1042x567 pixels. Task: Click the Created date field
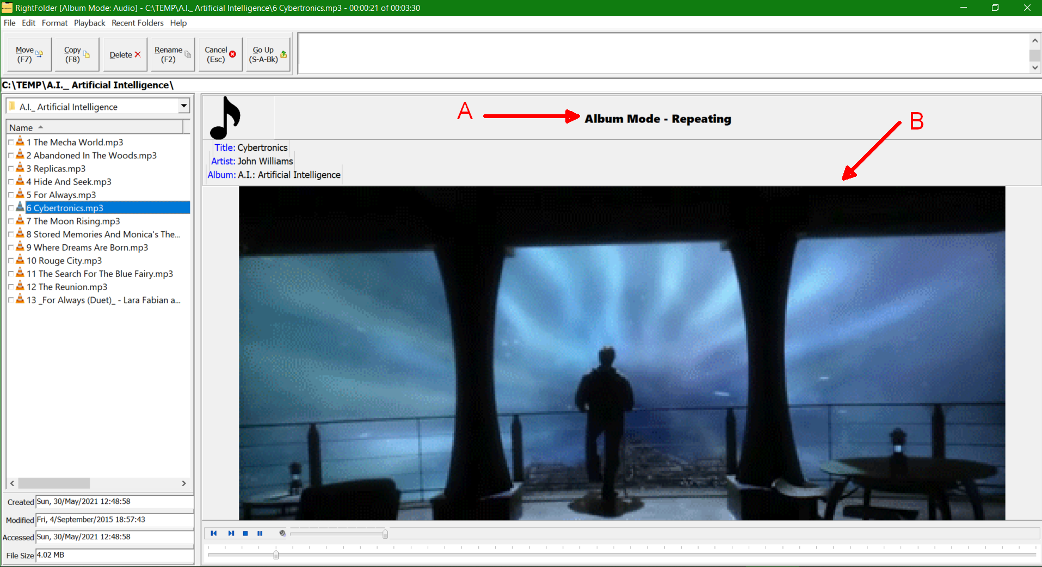click(x=114, y=502)
